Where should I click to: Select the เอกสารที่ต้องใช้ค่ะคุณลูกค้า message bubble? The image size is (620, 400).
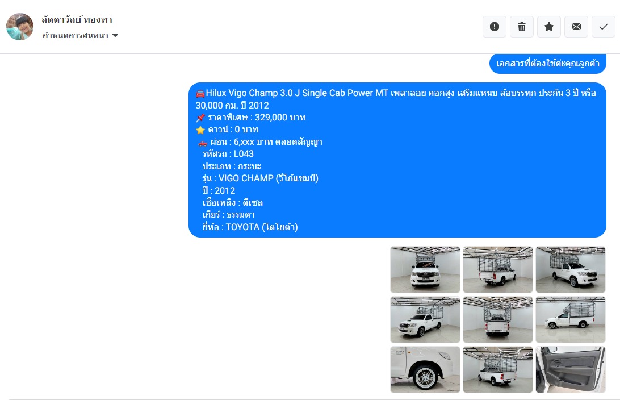(548, 63)
